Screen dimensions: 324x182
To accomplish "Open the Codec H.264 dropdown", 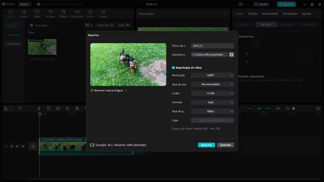I will (x=212, y=94).
